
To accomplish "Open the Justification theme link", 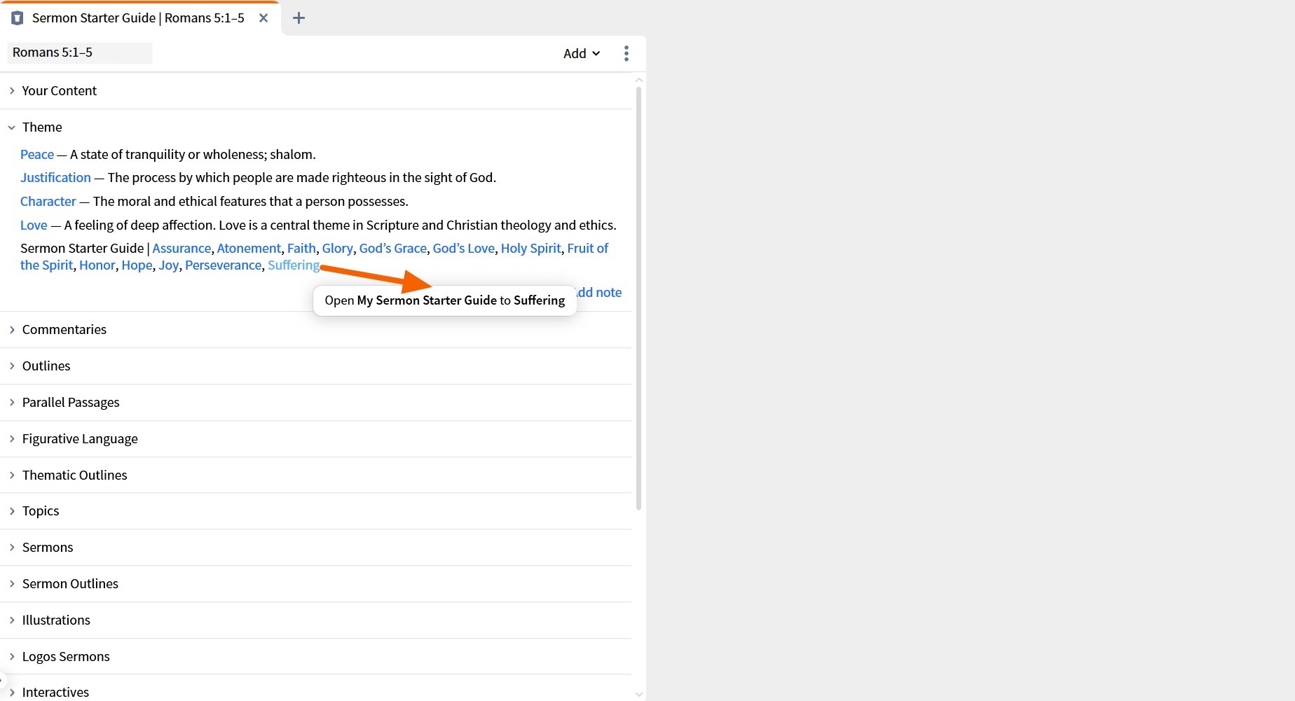I will click(x=55, y=177).
